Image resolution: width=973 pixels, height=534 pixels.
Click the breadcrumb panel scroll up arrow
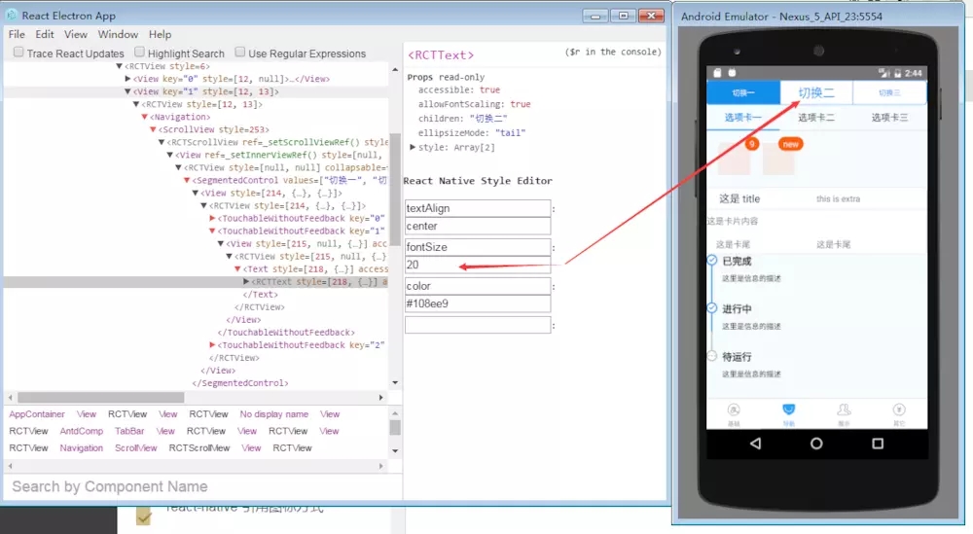395,413
